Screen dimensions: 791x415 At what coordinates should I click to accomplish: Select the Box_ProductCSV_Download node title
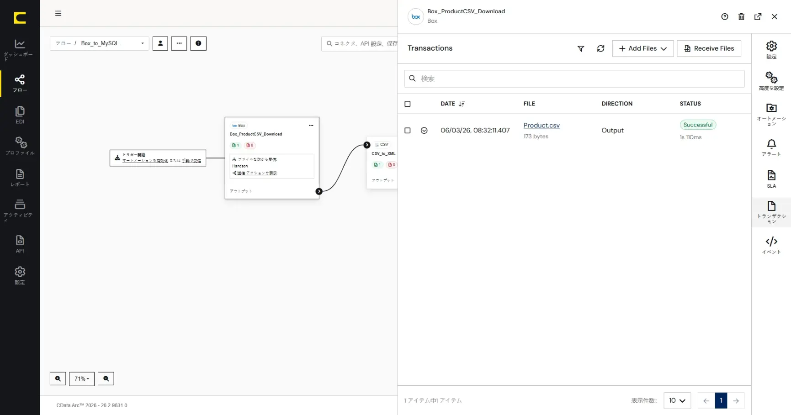(x=256, y=134)
